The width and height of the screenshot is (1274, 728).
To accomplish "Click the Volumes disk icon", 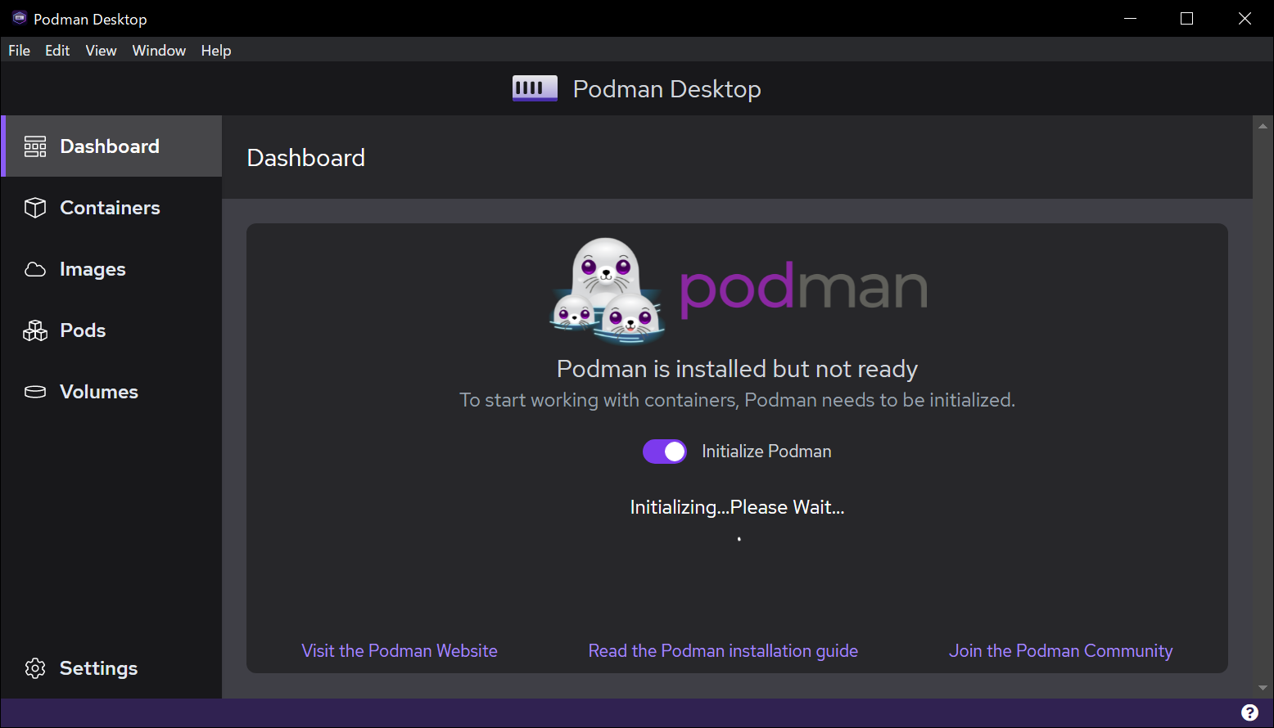I will tap(35, 392).
